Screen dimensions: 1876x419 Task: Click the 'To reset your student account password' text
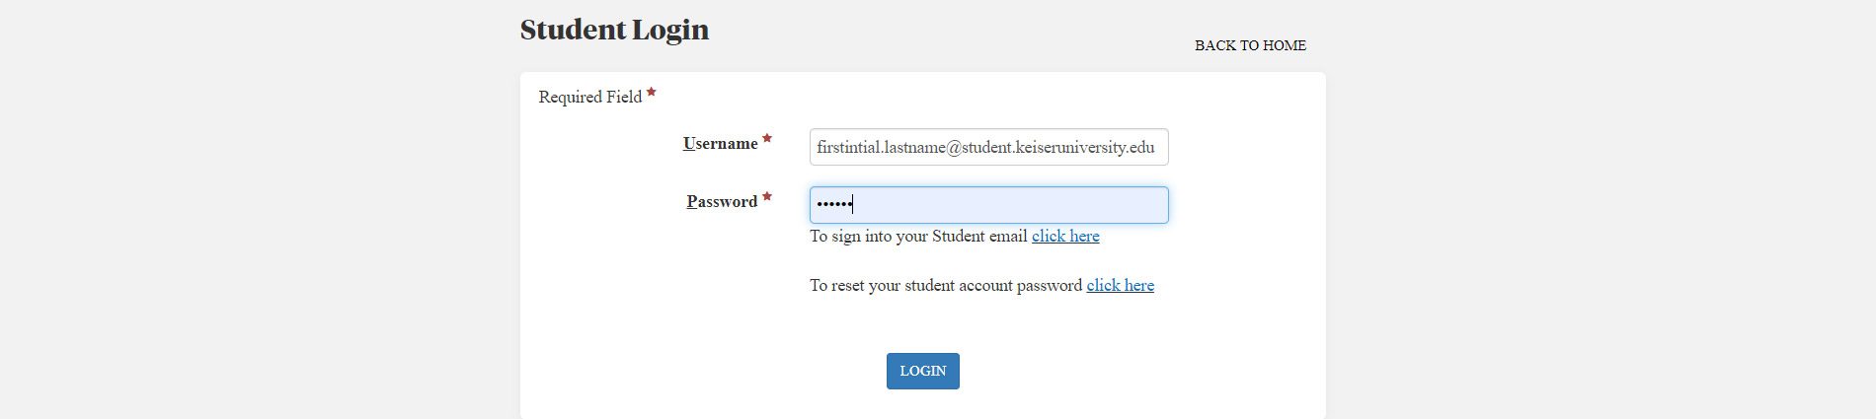click(x=945, y=286)
